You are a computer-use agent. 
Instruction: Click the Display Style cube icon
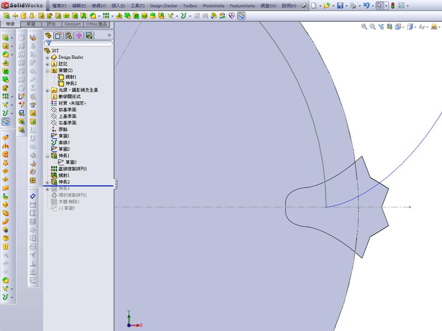pyautogui.click(x=410, y=27)
